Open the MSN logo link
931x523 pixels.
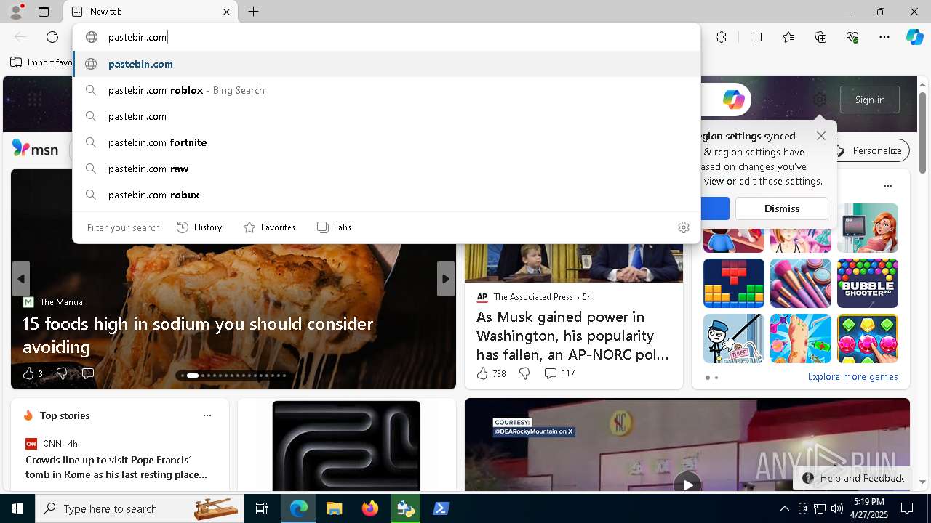point(35,149)
